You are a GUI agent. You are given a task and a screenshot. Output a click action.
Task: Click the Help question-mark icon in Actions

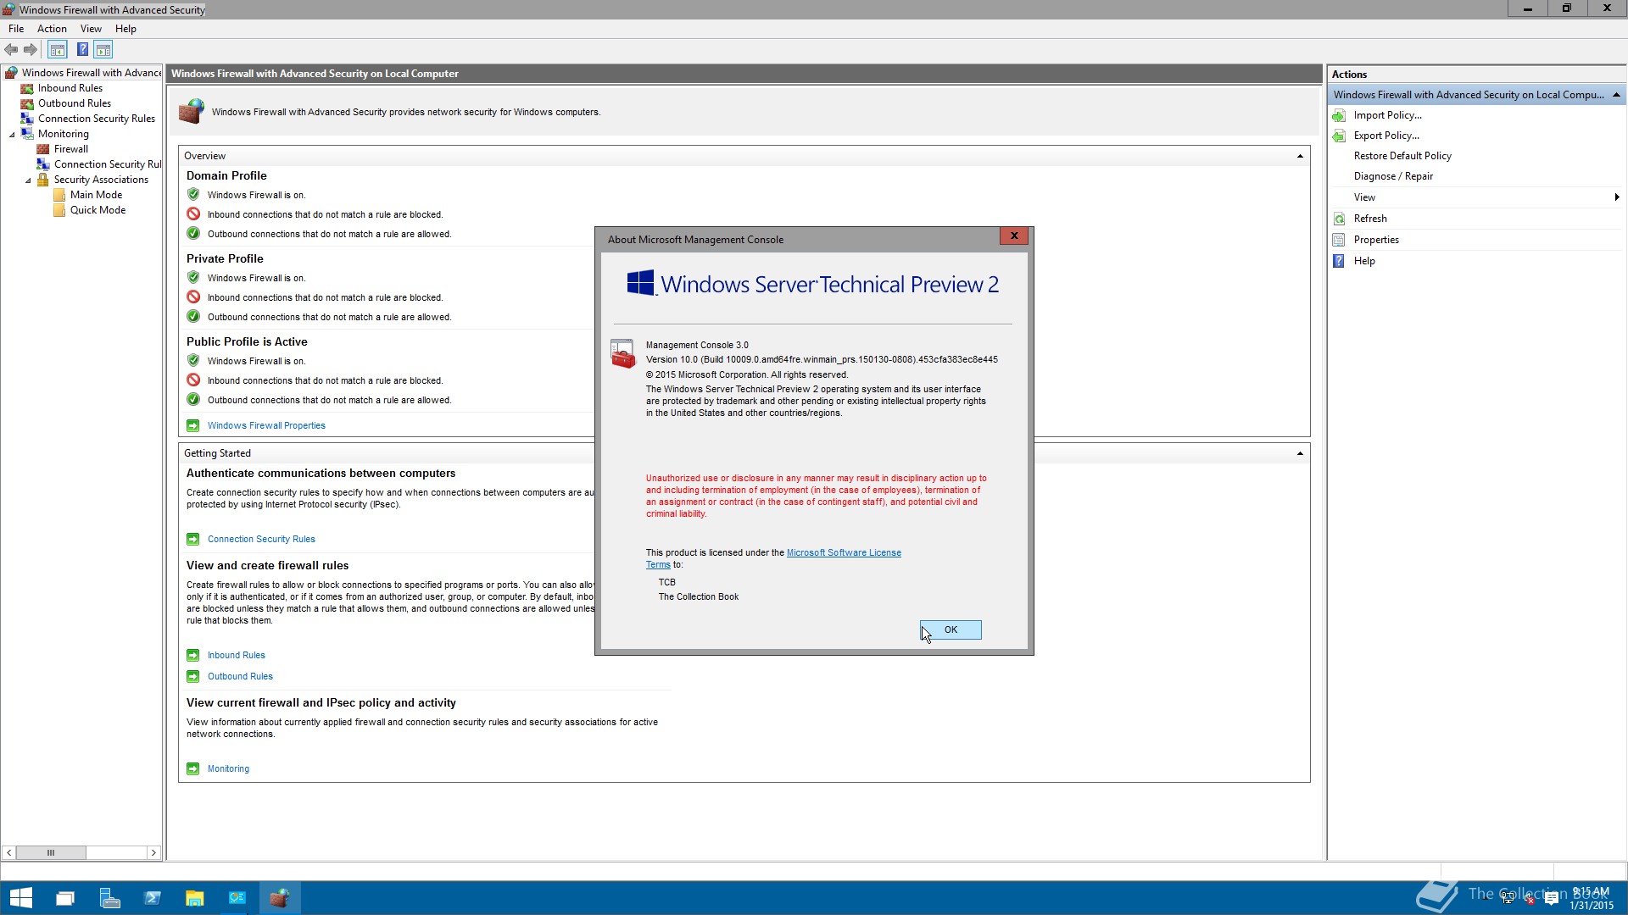[1339, 261]
